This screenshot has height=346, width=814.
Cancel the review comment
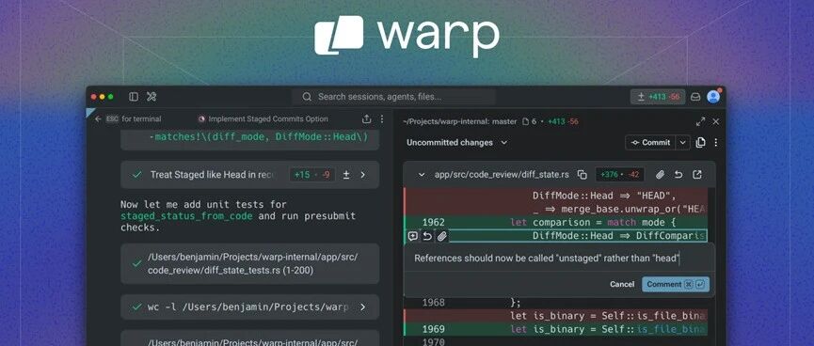point(622,284)
